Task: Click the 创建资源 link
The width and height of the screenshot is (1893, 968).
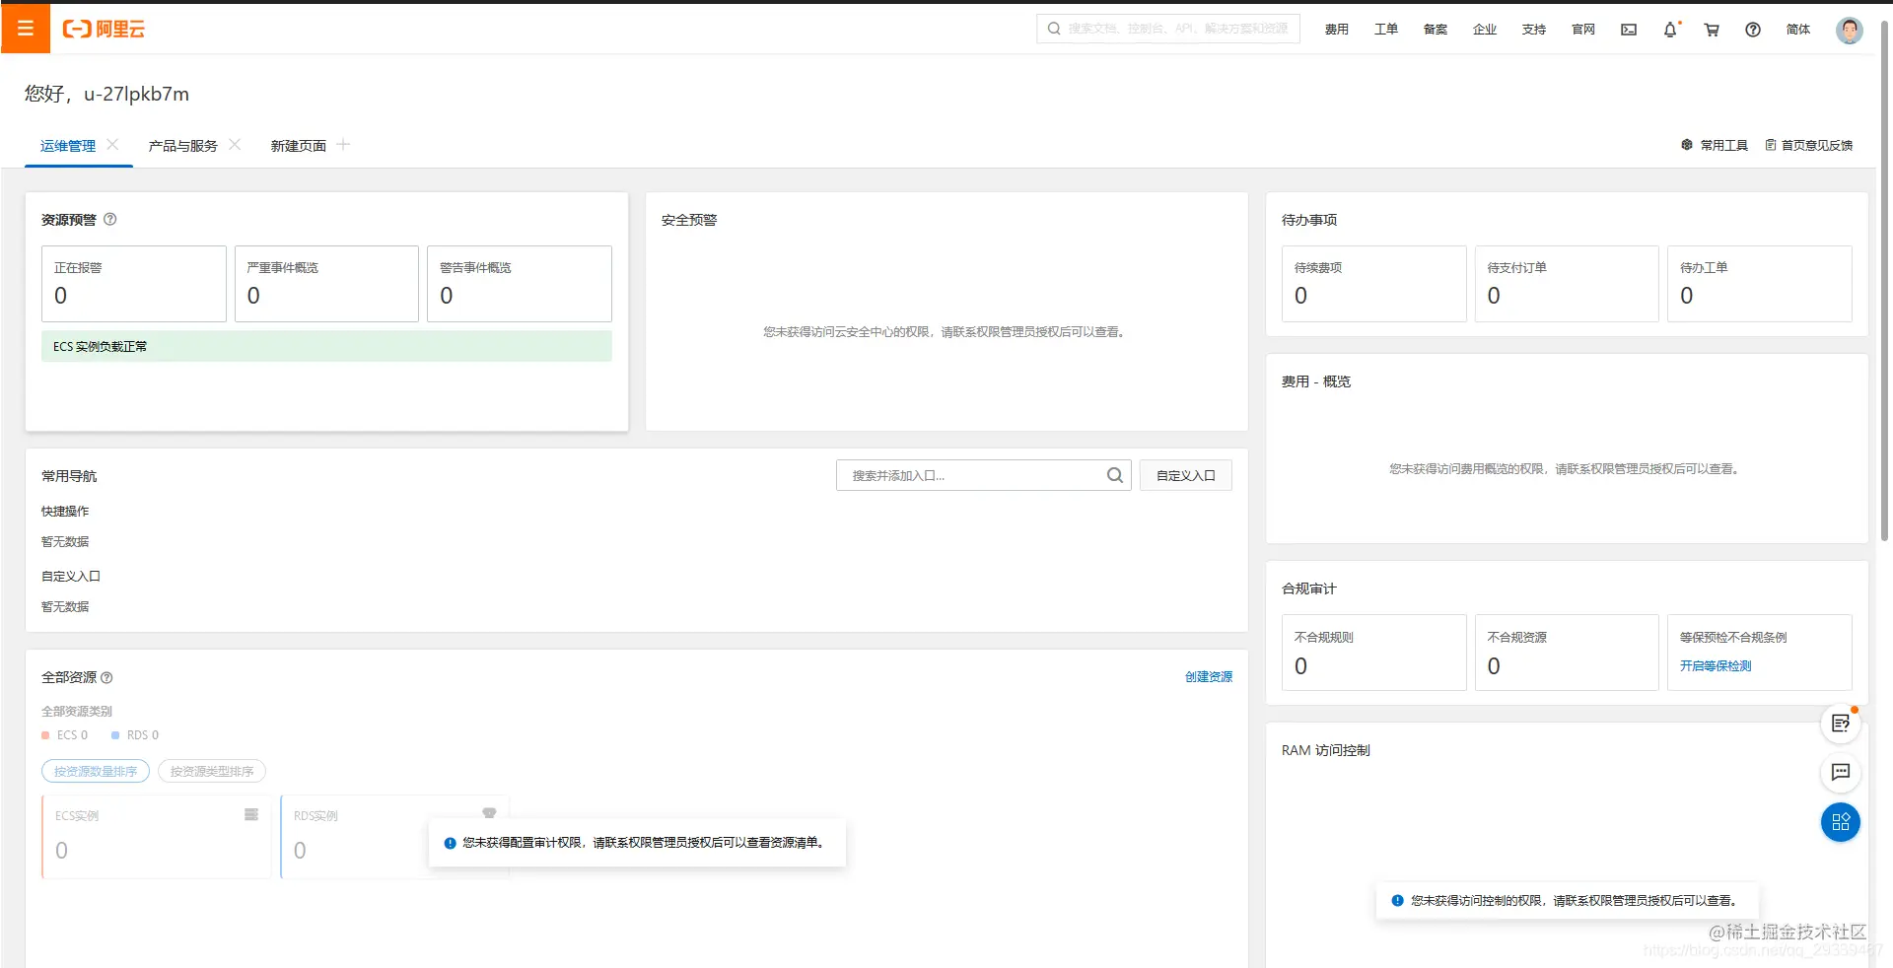Action: [1209, 677]
